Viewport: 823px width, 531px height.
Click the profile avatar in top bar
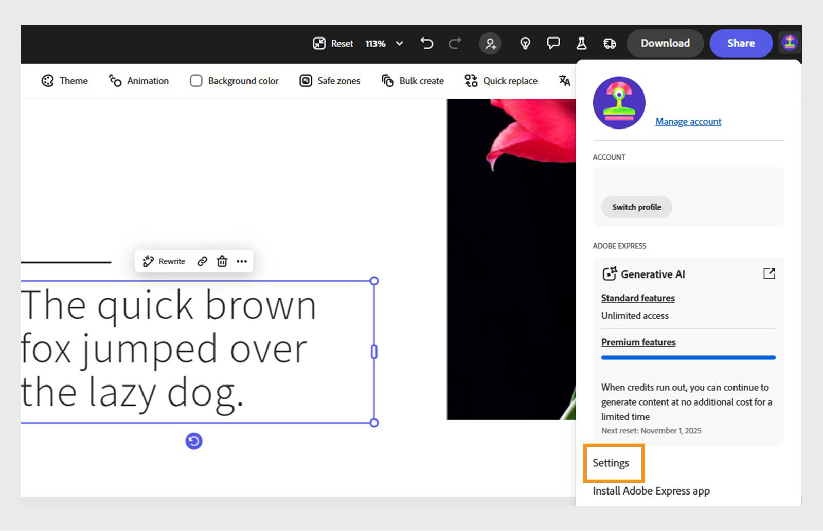790,43
